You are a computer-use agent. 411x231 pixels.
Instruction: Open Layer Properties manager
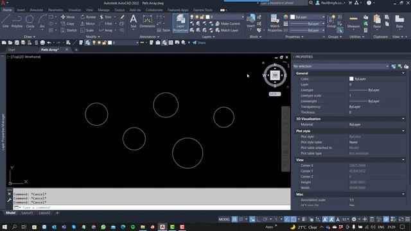pyautogui.click(x=180, y=23)
